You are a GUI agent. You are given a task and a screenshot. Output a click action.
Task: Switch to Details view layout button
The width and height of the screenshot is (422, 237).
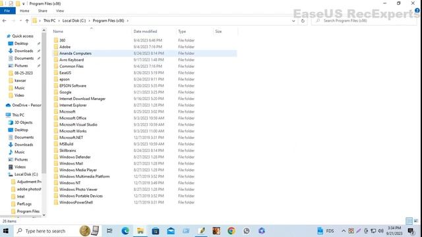(409, 221)
